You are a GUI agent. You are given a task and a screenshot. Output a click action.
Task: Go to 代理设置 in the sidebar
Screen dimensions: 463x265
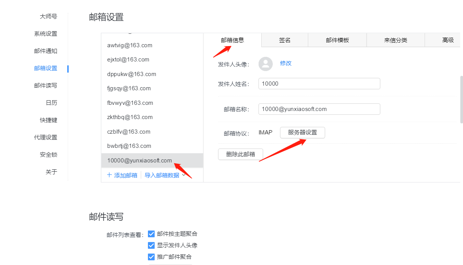[45, 137]
